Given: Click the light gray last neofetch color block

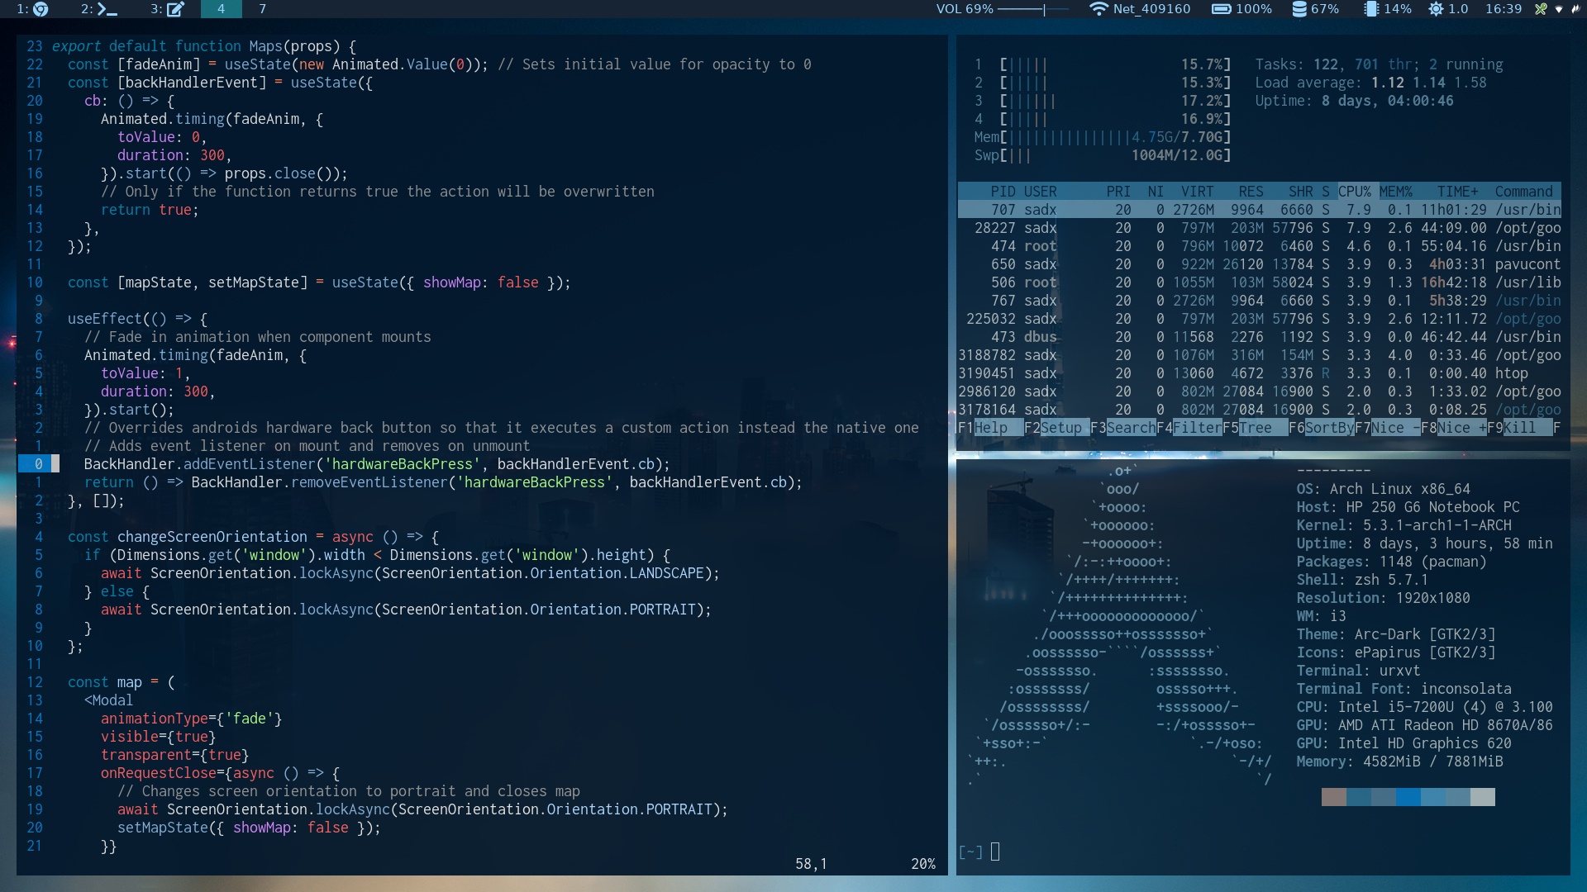Looking at the screenshot, I should (1483, 797).
